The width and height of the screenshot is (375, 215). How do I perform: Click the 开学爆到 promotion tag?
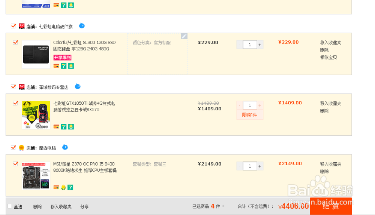tap(62, 58)
